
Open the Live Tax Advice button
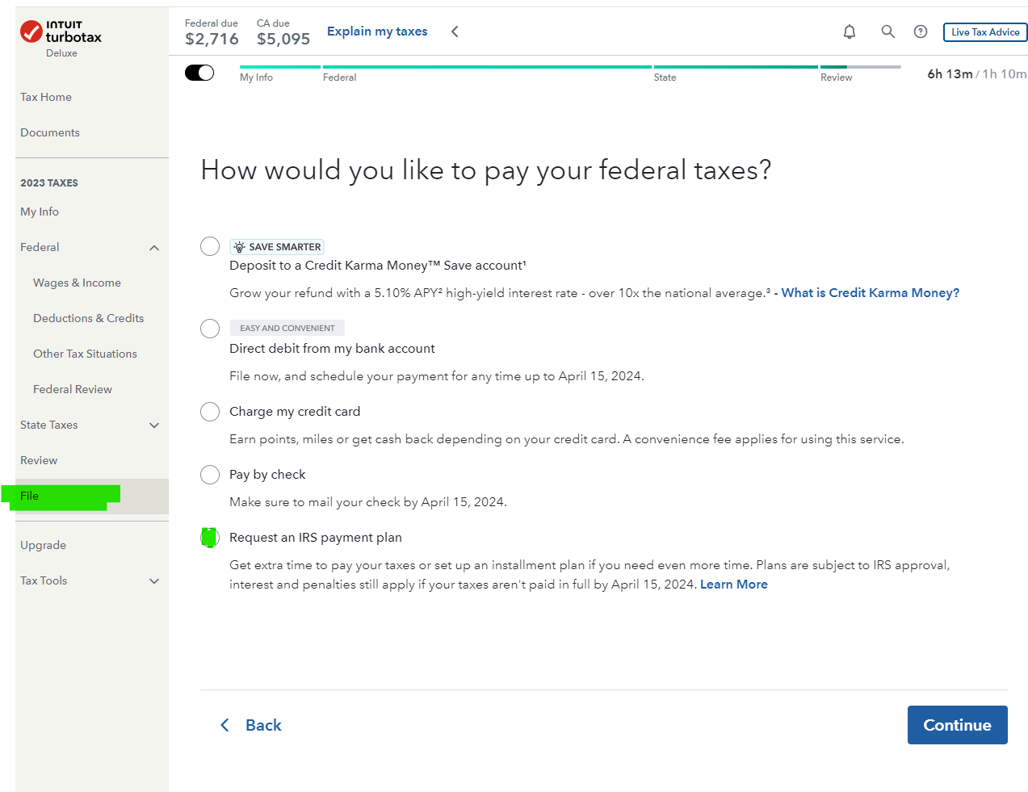click(x=985, y=32)
